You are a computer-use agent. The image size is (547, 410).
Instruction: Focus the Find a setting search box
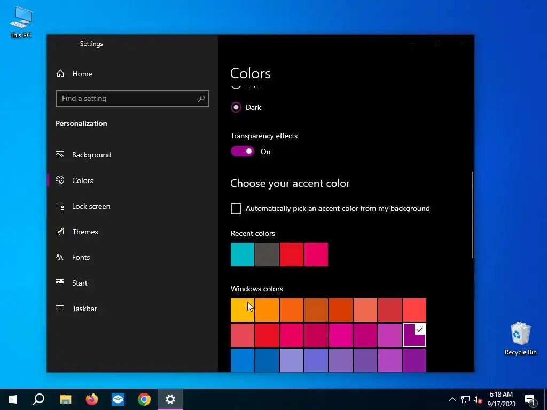pos(132,99)
